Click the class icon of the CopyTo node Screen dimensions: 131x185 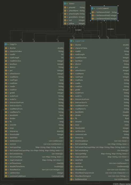(6, 44)
